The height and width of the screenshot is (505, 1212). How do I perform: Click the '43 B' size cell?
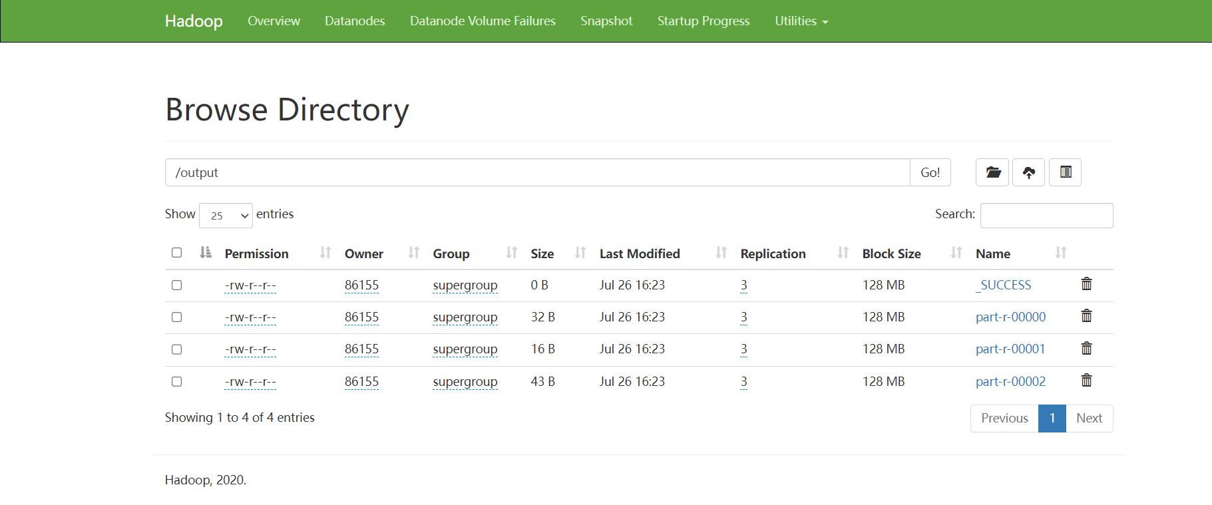(543, 381)
